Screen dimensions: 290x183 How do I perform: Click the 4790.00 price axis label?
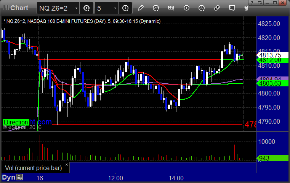tap(269, 121)
